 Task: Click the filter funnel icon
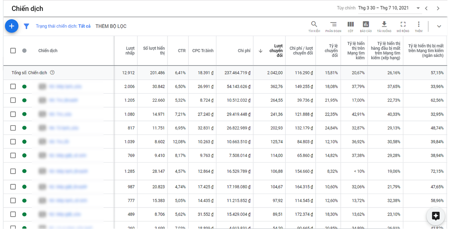point(27,26)
